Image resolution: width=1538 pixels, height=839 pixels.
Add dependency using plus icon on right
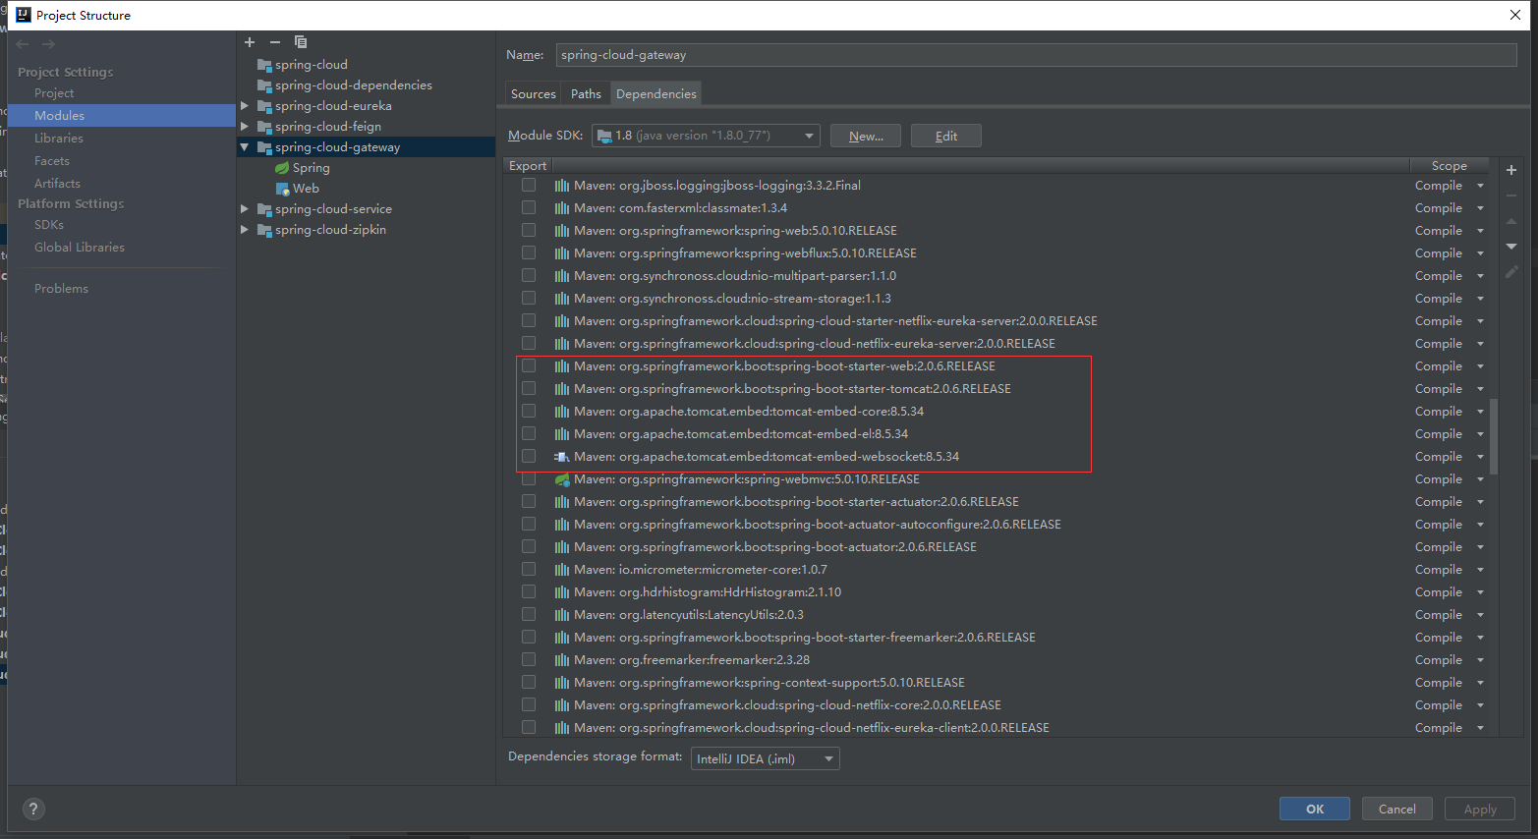[1511, 170]
